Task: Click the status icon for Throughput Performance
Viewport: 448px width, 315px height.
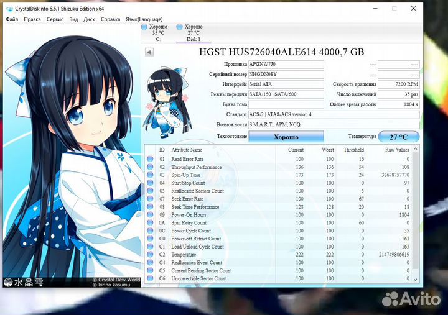Action: point(150,167)
